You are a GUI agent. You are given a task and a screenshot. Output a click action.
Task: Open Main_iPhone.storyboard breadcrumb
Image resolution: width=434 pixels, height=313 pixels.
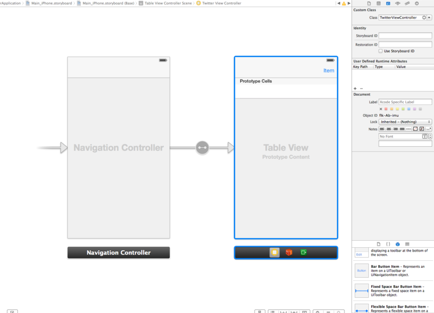[49, 3]
